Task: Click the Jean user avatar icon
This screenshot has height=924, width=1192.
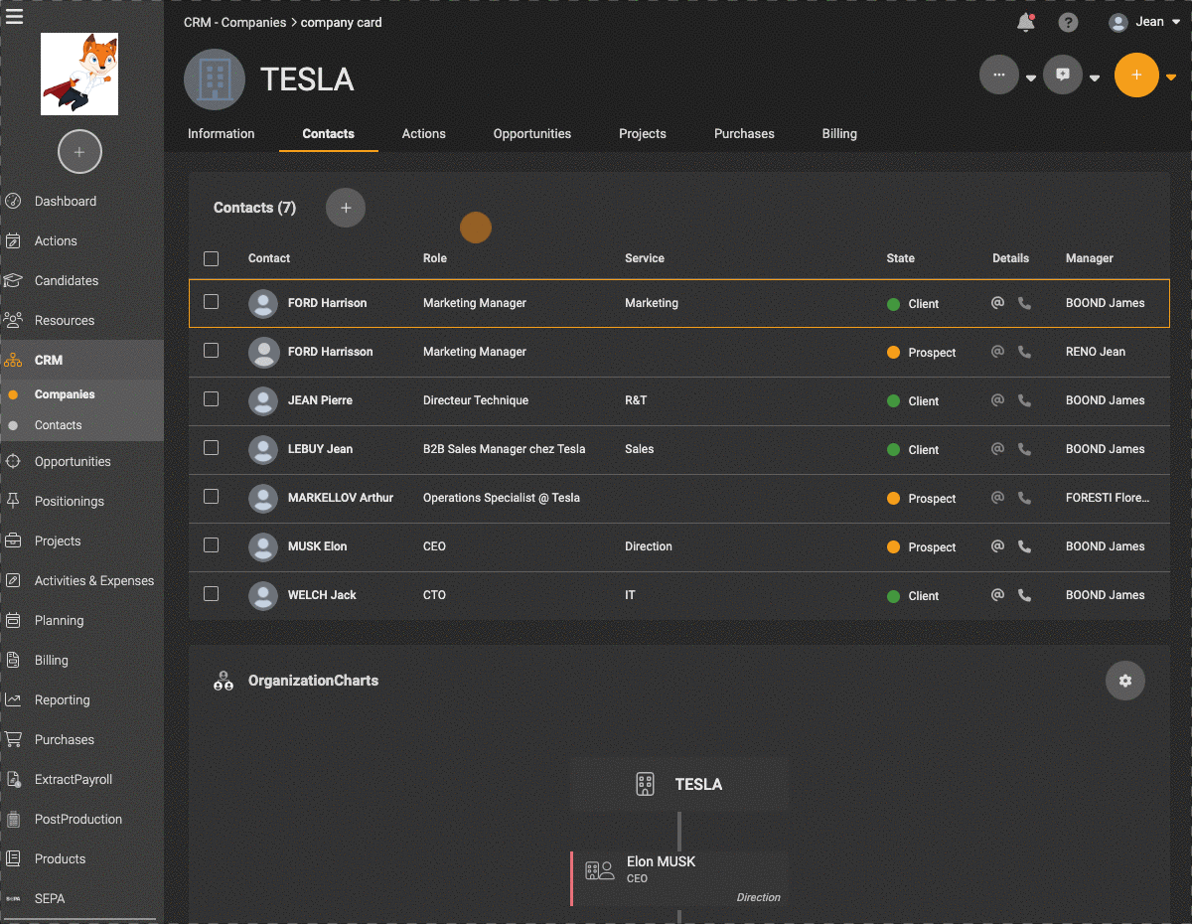Action: [x=1118, y=22]
